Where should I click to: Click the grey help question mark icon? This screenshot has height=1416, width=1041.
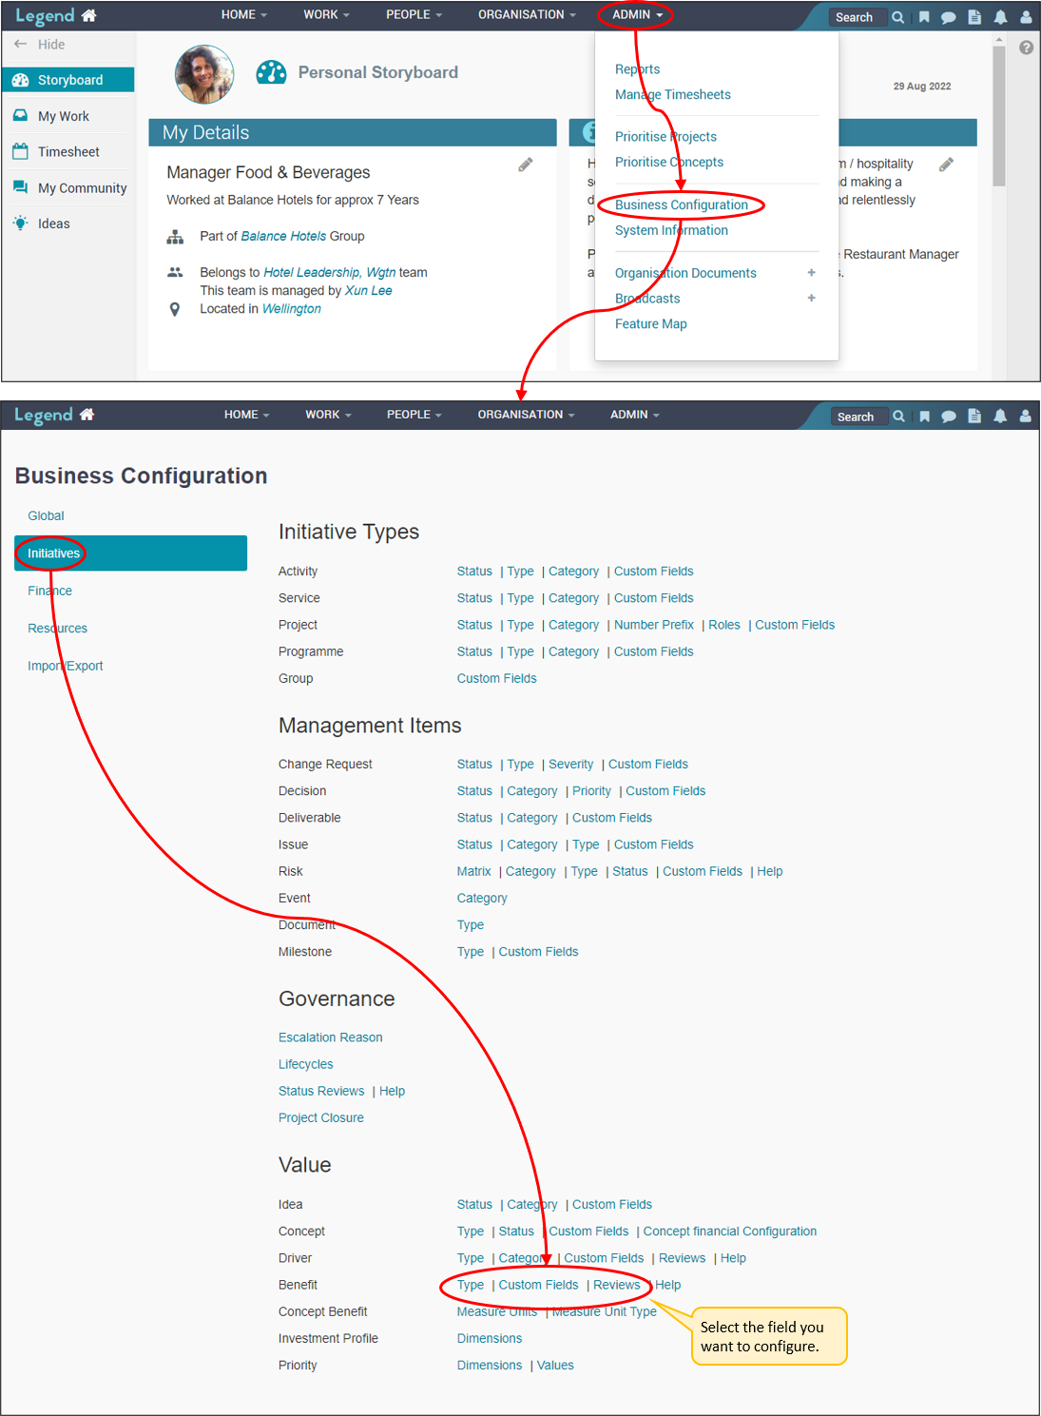(x=1026, y=48)
